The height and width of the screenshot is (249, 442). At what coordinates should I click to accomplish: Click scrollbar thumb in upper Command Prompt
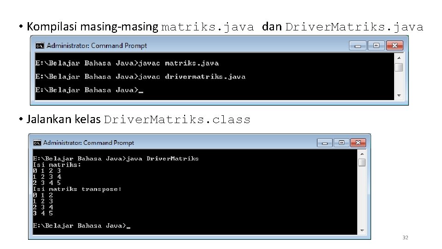(399, 67)
